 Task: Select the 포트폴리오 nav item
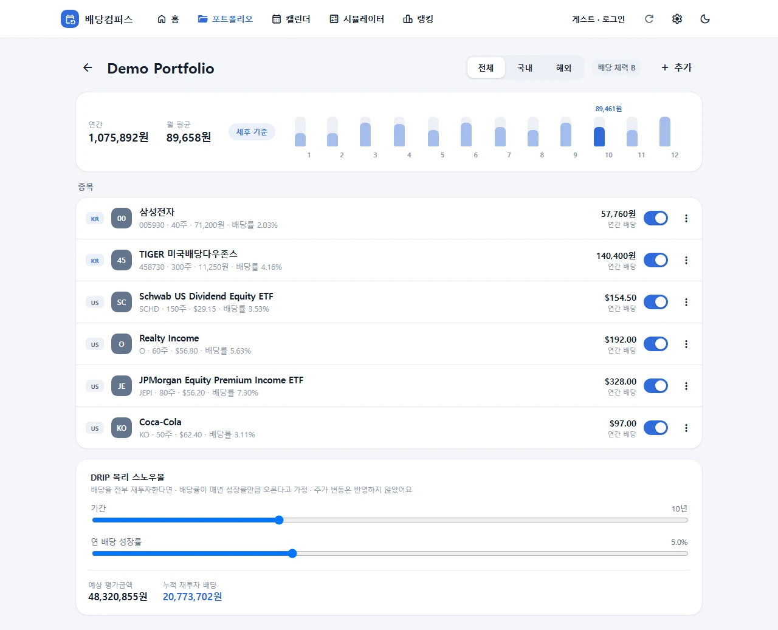click(x=225, y=19)
